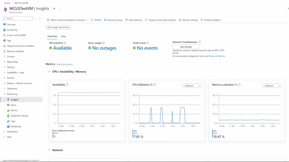The width and height of the screenshot is (289, 162).
Task: Collapse the sidebar using double chevron
Action: click(x=40, y=18)
